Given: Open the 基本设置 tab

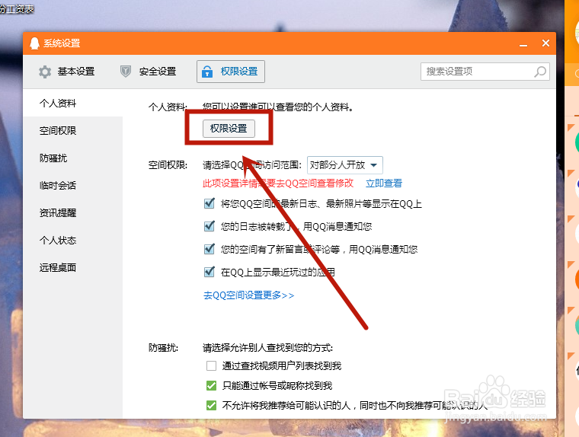Looking at the screenshot, I should click(67, 72).
